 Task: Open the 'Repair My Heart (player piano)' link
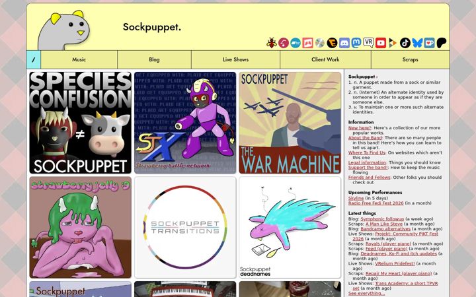pyautogui.click(x=399, y=274)
